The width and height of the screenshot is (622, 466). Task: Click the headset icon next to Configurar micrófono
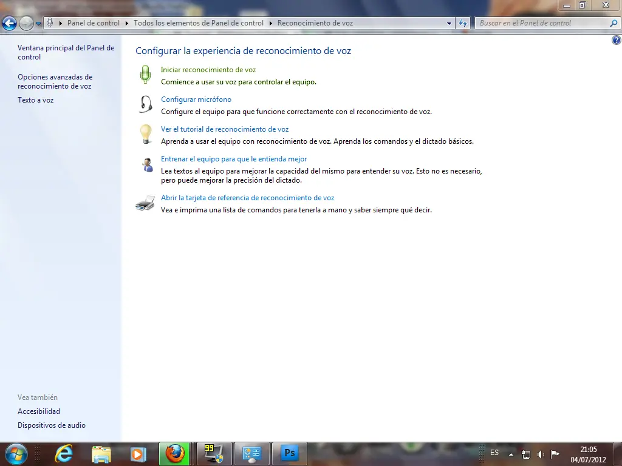point(146,104)
